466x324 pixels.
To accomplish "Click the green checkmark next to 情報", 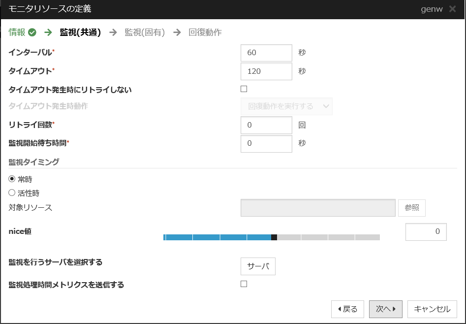I will pyautogui.click(x=32, y=32).
